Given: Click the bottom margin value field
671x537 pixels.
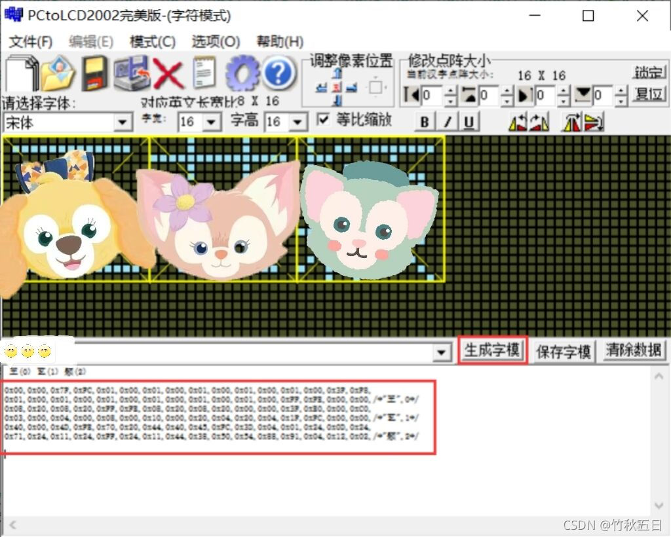Looking at the screenshot, I should (x=604, y=96).
